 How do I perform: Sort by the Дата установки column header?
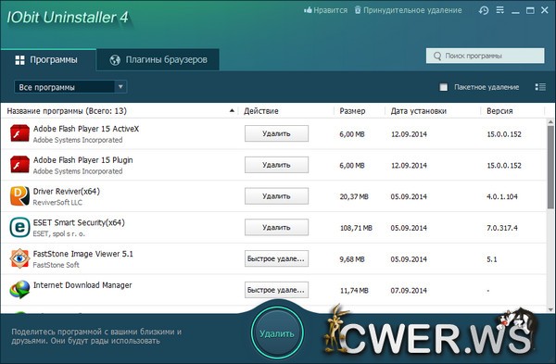419,111
